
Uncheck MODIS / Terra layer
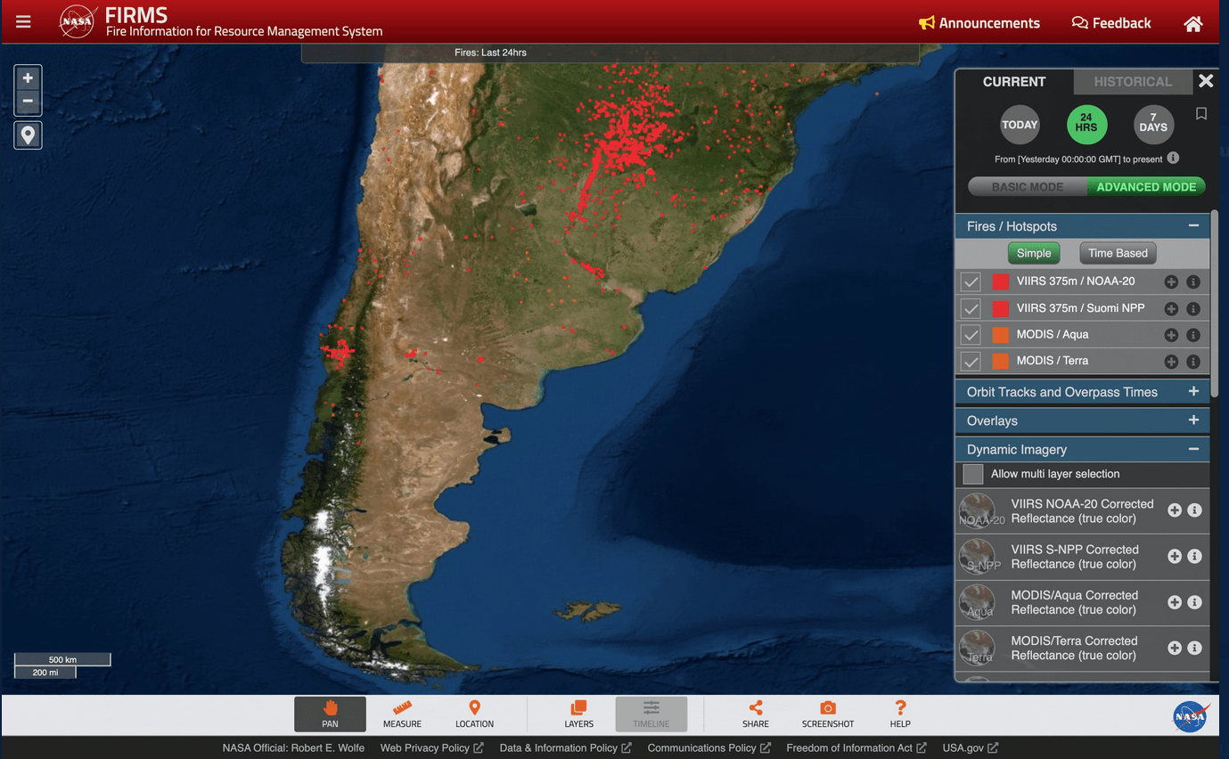click(971, 361)
